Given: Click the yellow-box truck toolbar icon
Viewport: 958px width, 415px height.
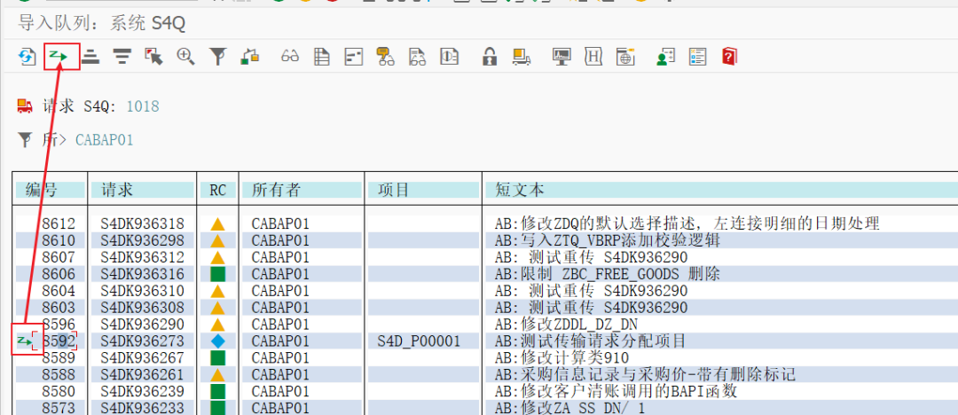Looking at the screenshot, I should pyautogui.click(x=522, y=57).
